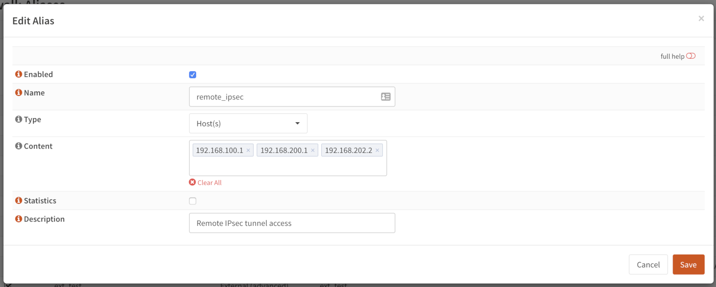This screenshot has height=287, width=716.
Task: Close the Edit Alias dialog
Action: pyautogui.click(x=701, y=19)
